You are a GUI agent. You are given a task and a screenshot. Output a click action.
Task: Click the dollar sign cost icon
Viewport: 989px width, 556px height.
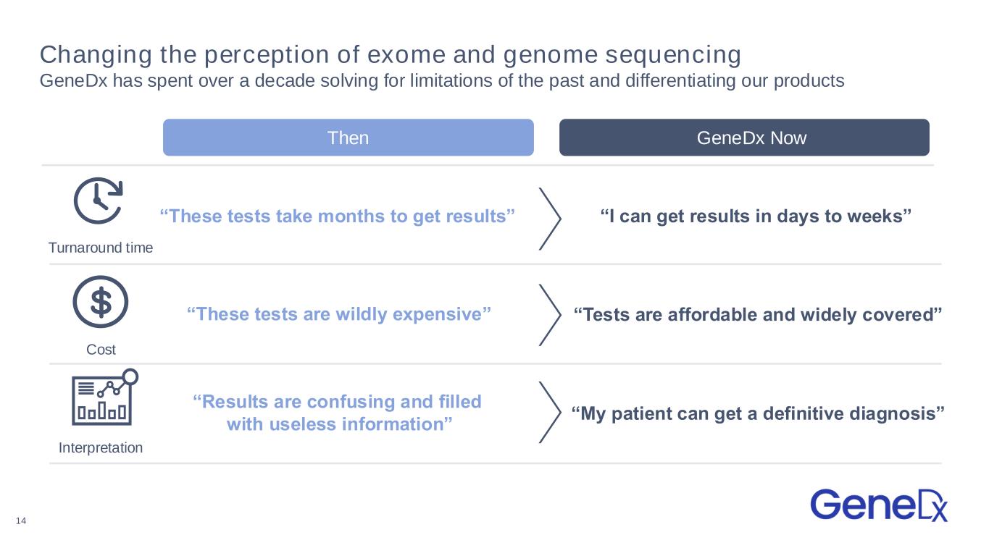click(101, 302)
